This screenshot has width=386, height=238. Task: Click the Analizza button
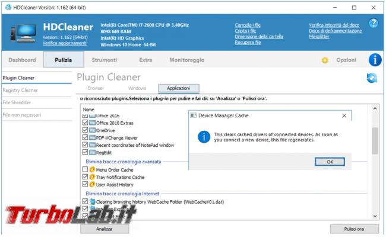coord(105,229)
